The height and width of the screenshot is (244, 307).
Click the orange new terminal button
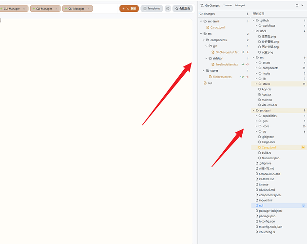point(129,9)
